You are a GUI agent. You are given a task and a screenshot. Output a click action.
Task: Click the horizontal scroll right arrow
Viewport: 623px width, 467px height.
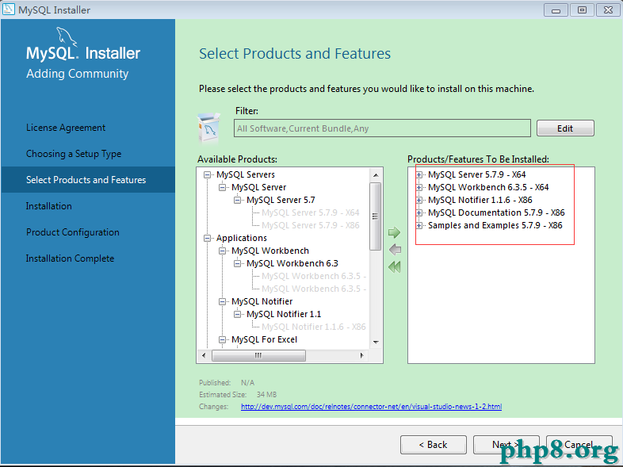click(x=362, y=355)
